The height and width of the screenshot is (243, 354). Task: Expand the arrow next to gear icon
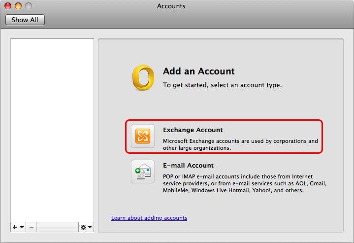(x=90, y=227)
